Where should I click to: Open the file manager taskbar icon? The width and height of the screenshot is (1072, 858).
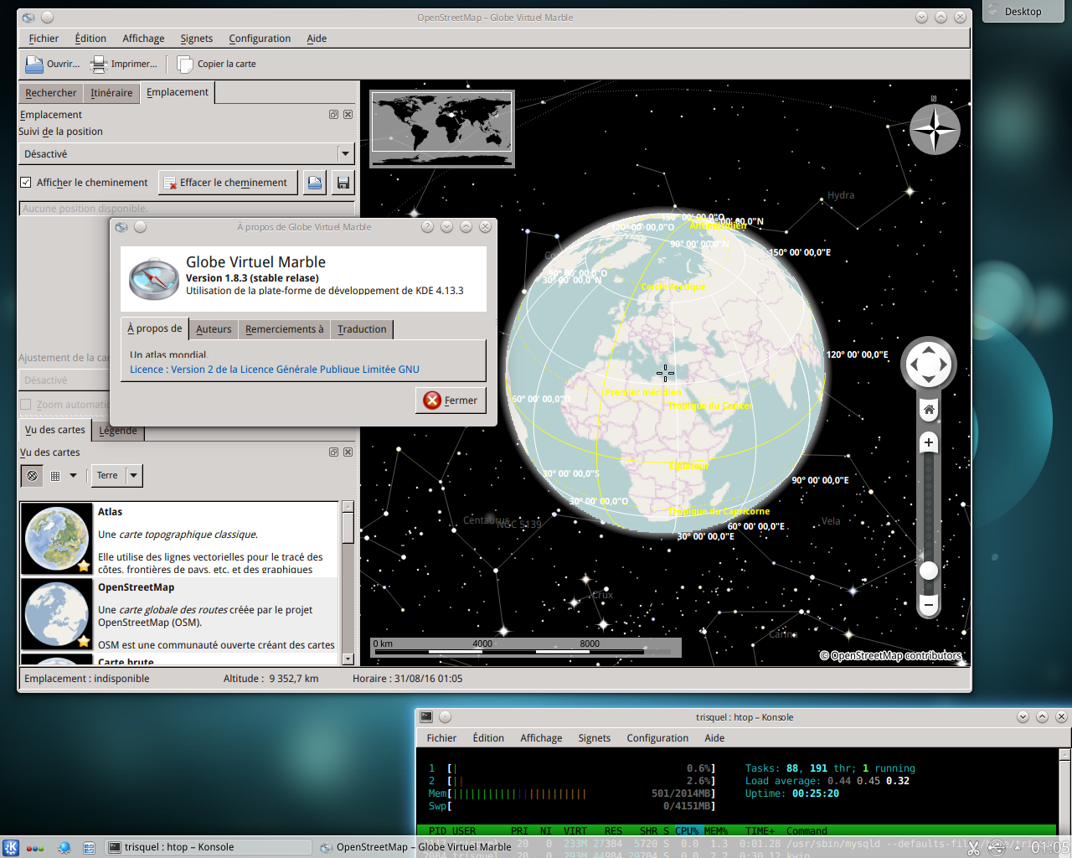[89, 848]
